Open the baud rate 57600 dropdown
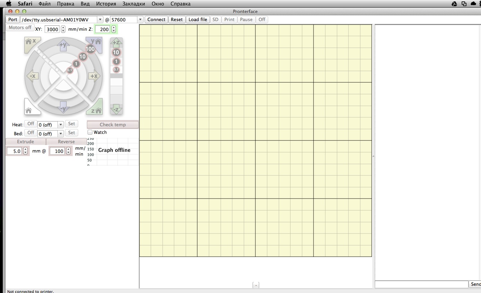Image resolution: width=481 pixels, height=293 pixels. [140, 20]
